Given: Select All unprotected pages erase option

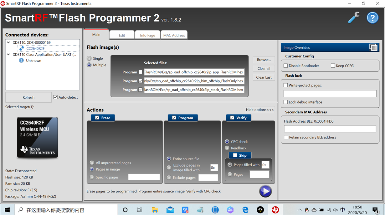Looking at the screenshot, I should pyautogui.click(x=92, y=163).
